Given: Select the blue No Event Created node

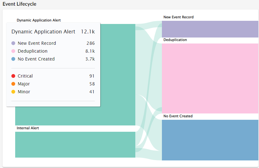Looking at the screenshot, I should point(210,140).
